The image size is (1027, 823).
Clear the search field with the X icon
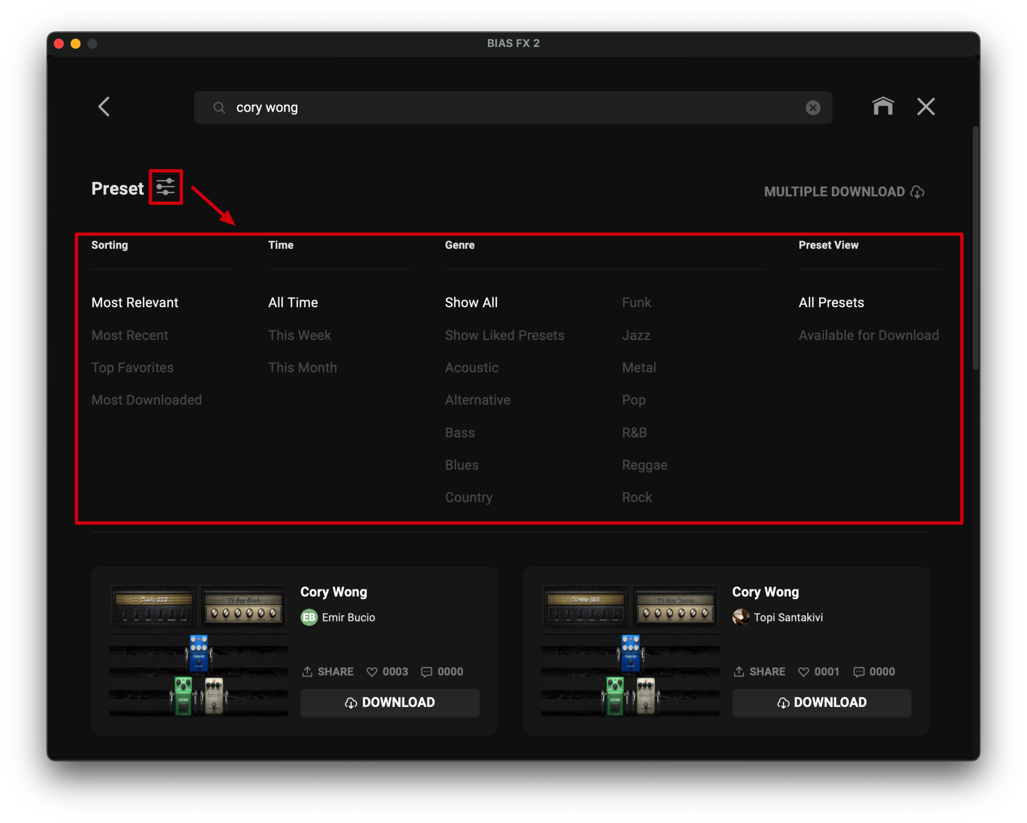[812, 107]
